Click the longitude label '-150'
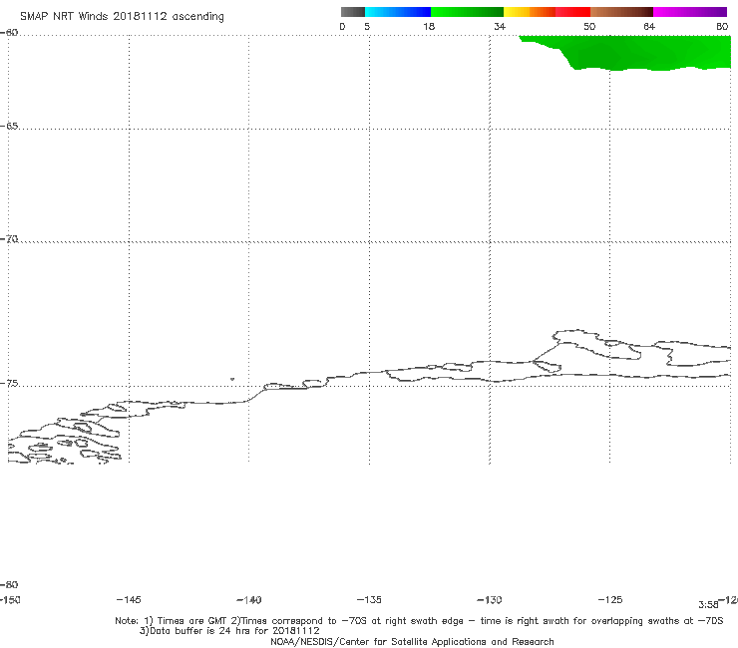The height and width of the screenshot is (648, 738). pyautogui.click(x=10, y=600)
